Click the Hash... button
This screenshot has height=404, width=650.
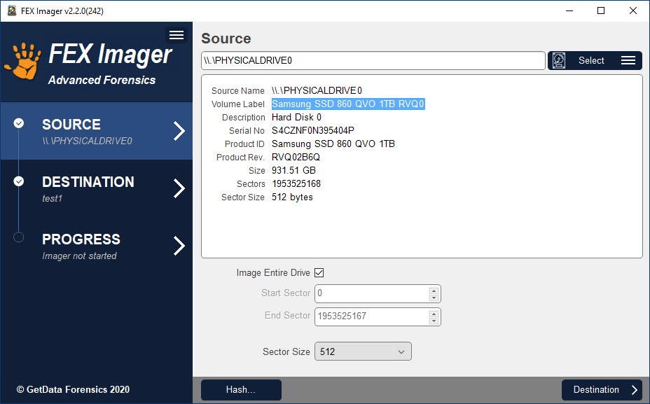tap(241, 389)
